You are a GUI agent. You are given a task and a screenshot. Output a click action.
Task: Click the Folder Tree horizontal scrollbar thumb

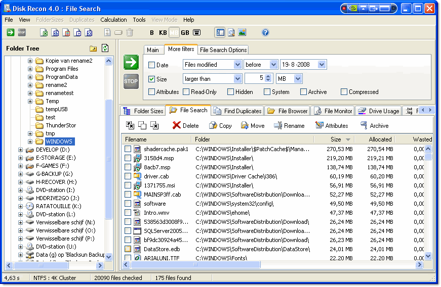41,265
